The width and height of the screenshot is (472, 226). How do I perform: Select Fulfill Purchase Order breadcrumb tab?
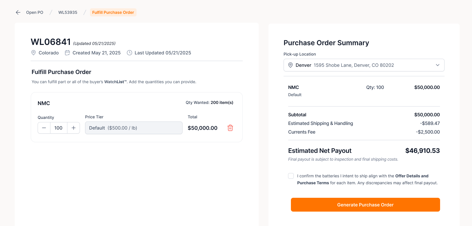[113, 12]
